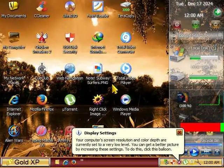Open the Recycle Bin sidebar gadget
This screenshot has height=168, width=224.
[x=209, y=141]
